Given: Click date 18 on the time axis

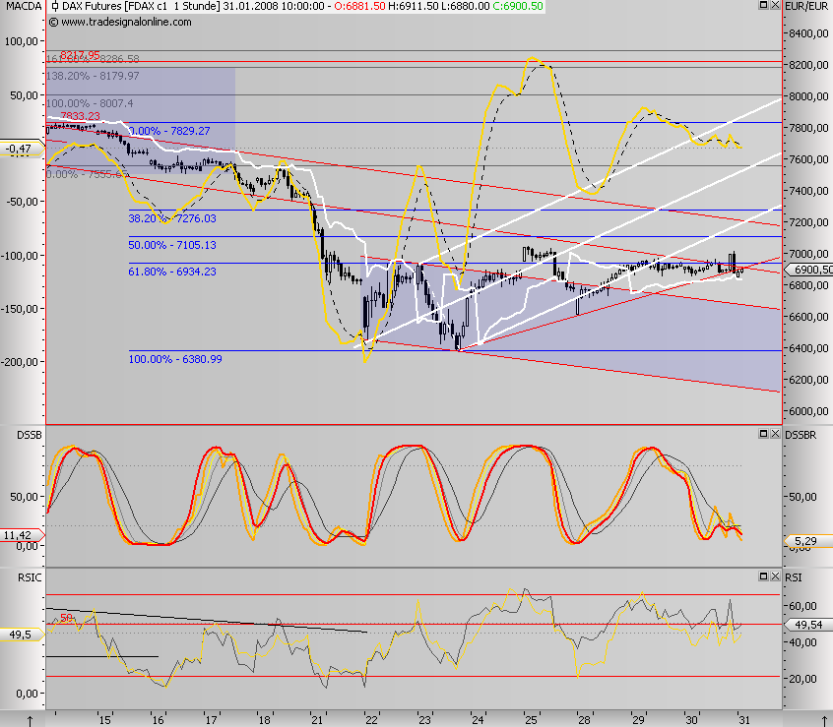Looking at the screenshot, I should coord(264,720).
